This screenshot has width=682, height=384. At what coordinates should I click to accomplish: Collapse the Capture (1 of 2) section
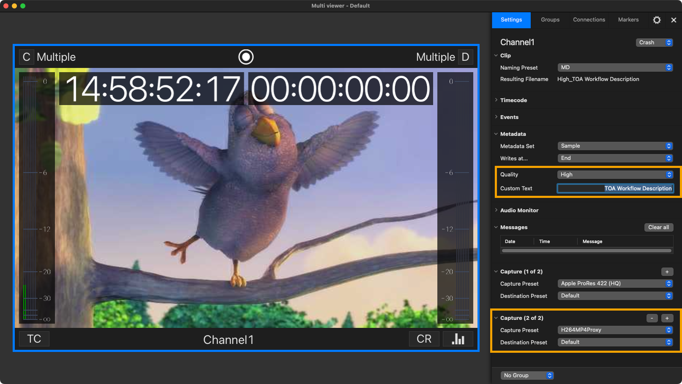point(496,272)
